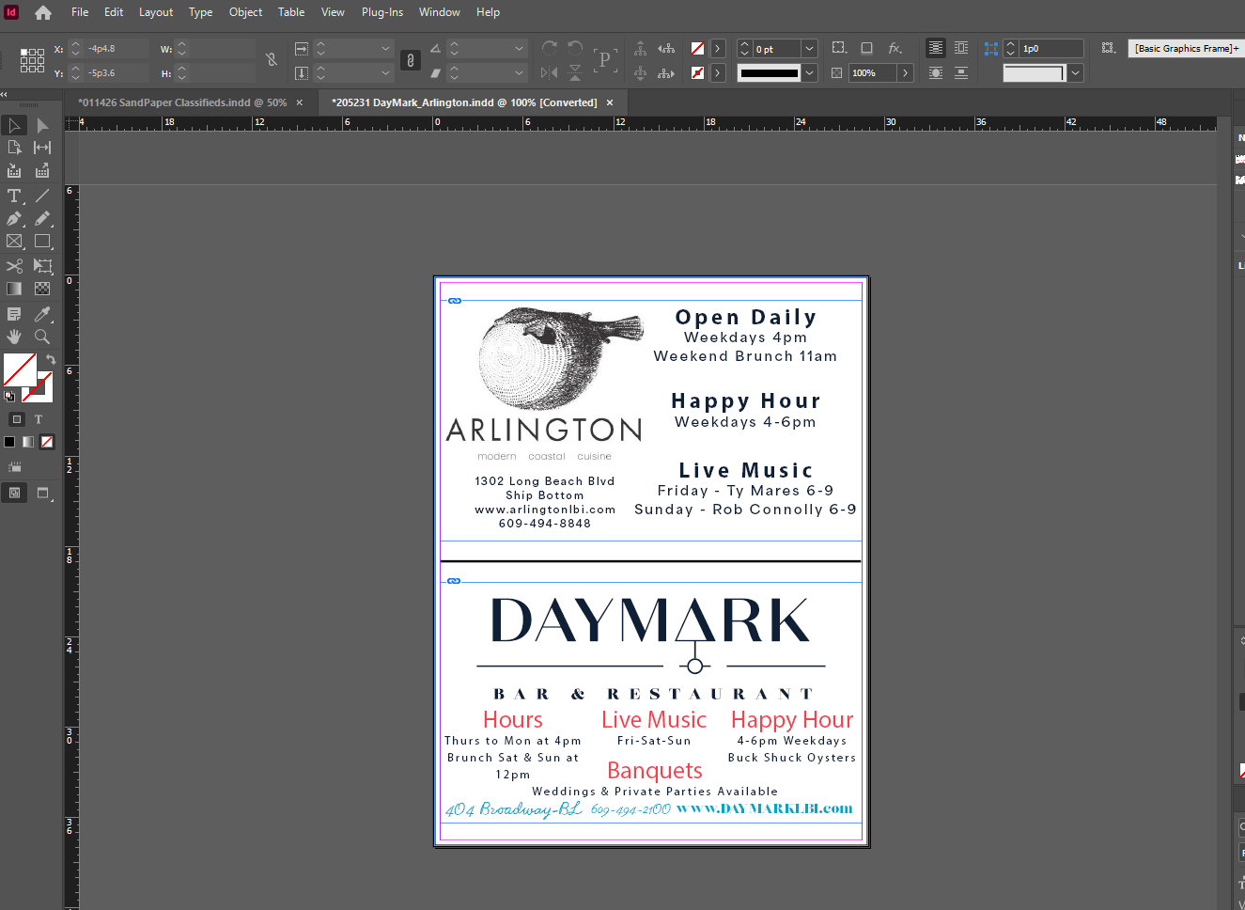Open stroke style dropdown
This screenshot has height=910, width=1245.
click(x=809, y=72)
